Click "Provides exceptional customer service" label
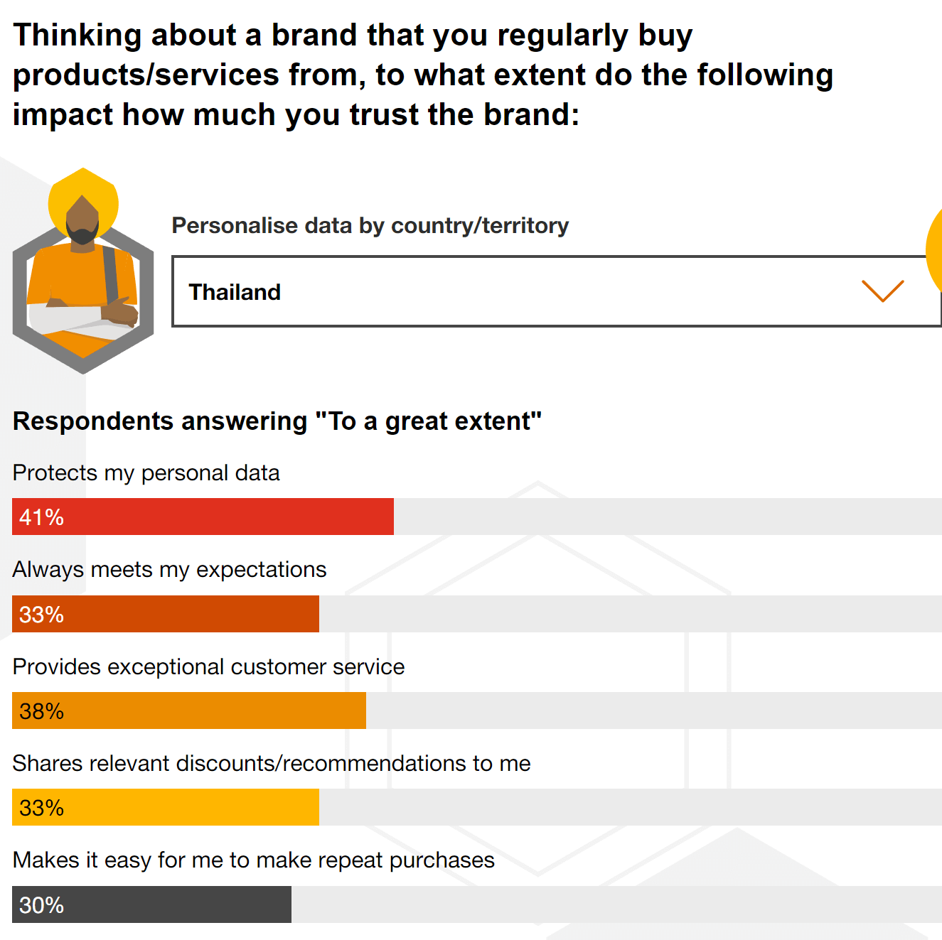 click(209, 667)
